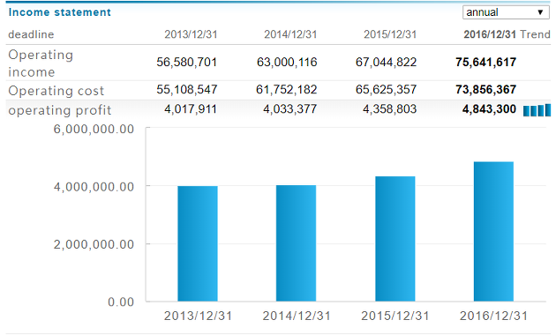Click the Operating cost row label
The image size is (556, 335).
pos(56,91)
